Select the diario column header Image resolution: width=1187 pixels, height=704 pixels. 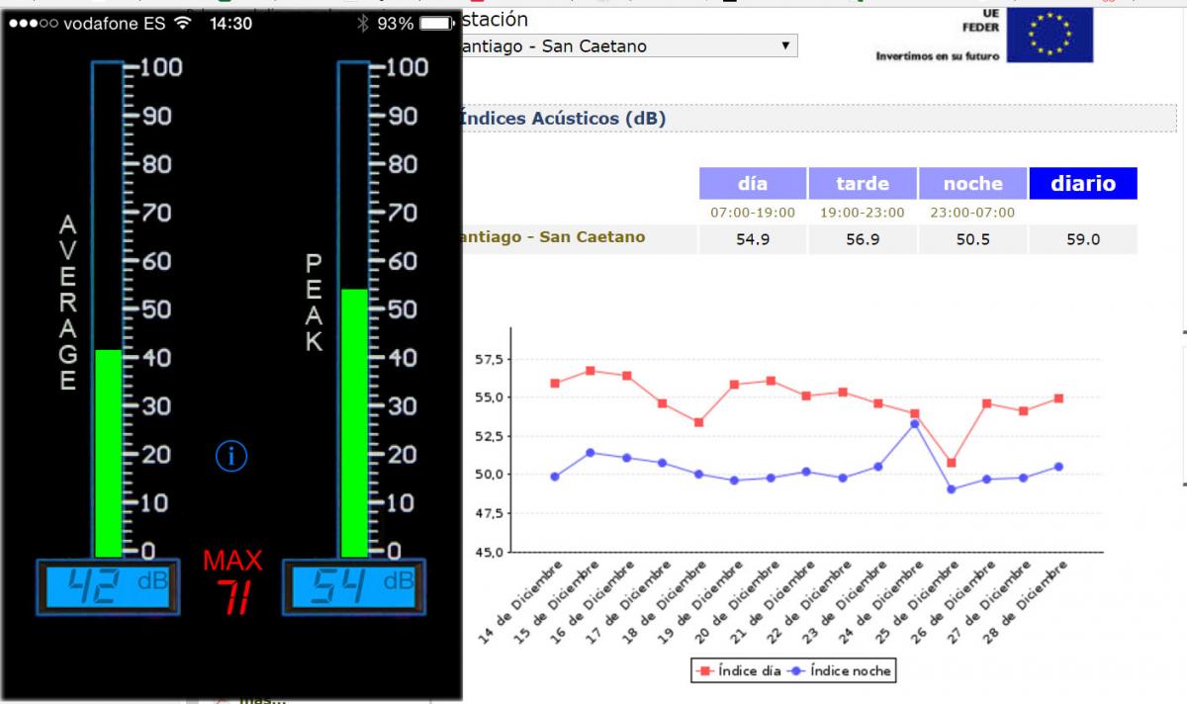[1083, 183]
